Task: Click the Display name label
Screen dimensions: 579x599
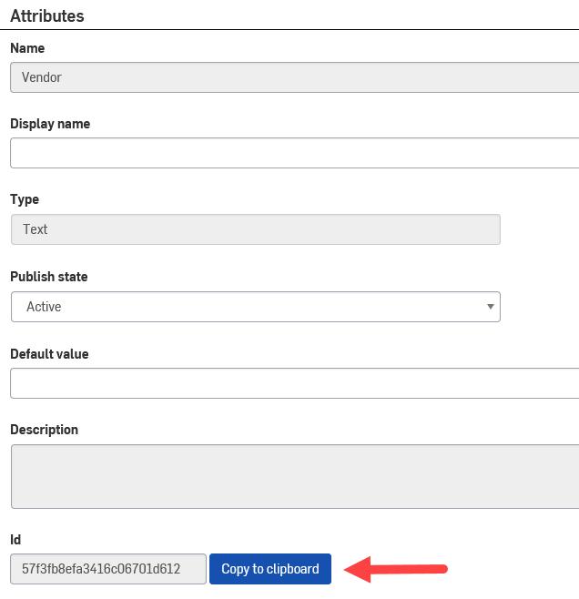Action: pyautogui.click(x=50, y=124)
